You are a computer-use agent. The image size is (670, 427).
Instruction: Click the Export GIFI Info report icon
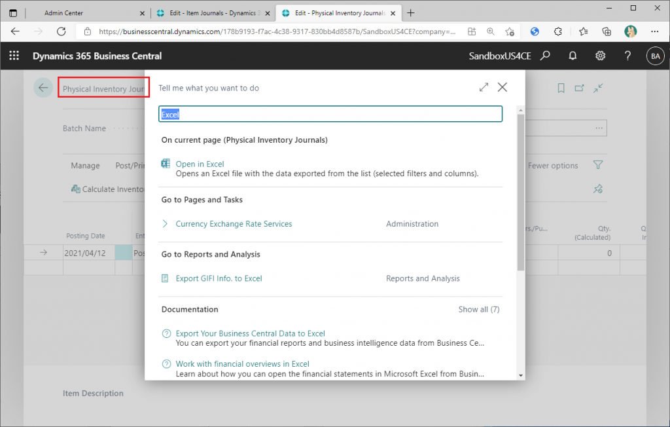coord(165,278)
